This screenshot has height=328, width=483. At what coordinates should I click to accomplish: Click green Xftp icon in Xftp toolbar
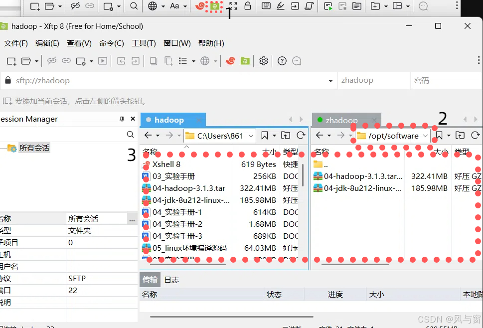pos(245,61)
